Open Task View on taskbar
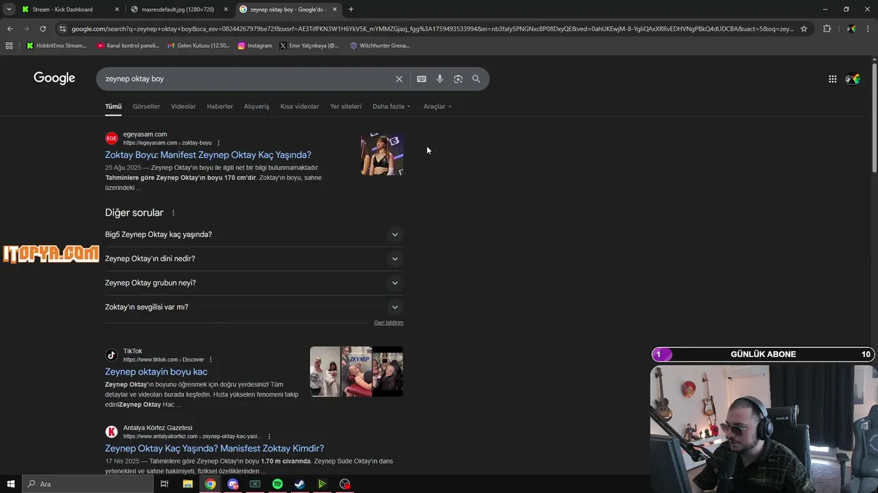This screenshot has height=493, width=878. [165, 484]
